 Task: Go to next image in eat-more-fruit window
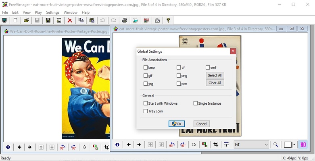point(139,144)
